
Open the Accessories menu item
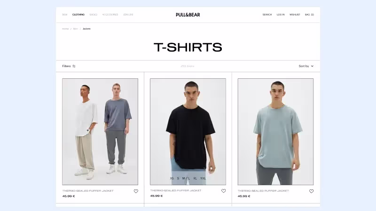[110, 15]
